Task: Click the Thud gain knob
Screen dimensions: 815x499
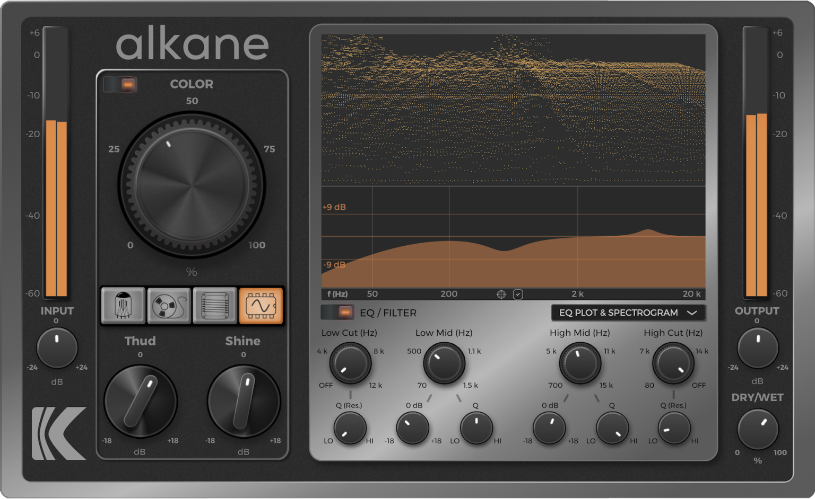Action: tap(141, 402)
